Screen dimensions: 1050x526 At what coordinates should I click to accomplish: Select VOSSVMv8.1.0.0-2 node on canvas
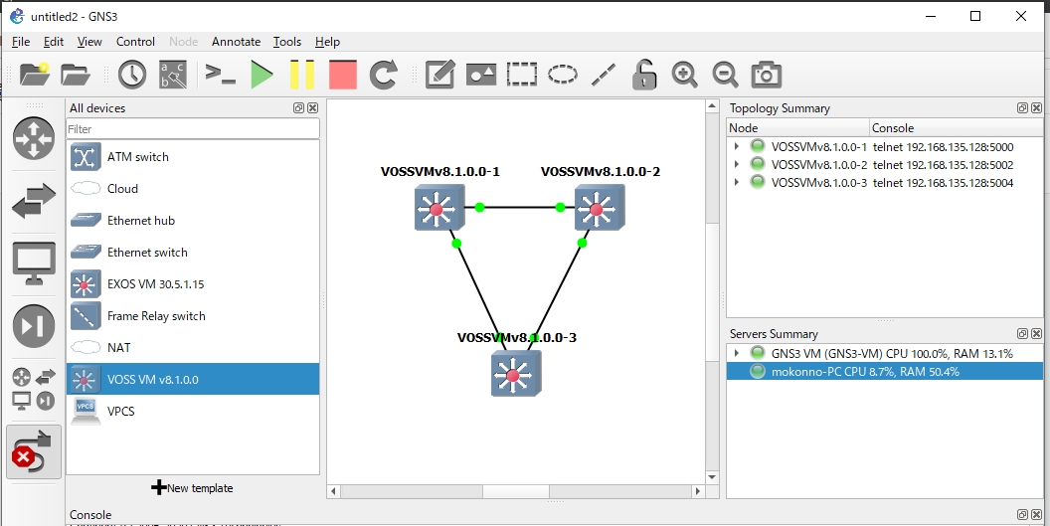tap(600, 209)
